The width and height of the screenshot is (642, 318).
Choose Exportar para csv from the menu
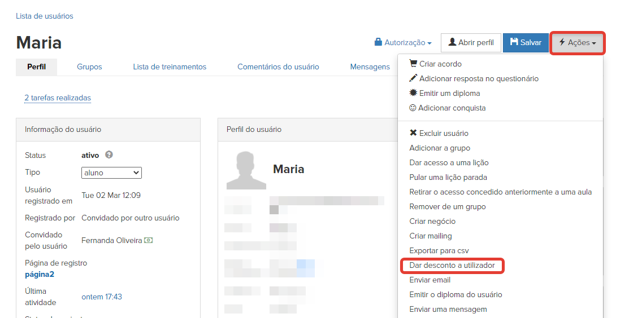(x=439, y=250)
